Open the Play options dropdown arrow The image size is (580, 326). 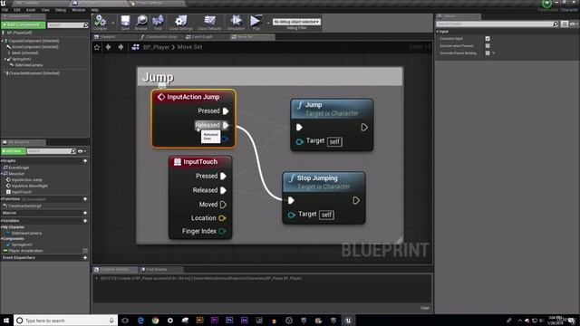pos(268,23)
